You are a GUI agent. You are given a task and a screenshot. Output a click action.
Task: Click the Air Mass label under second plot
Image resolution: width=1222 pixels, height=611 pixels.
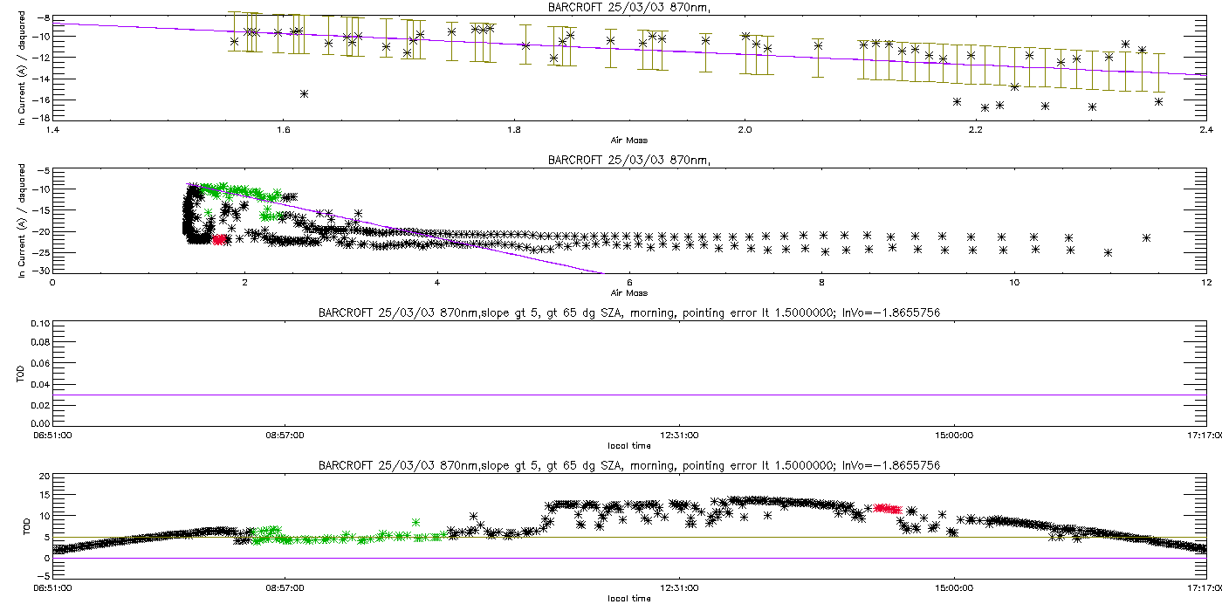pyautogui.click(x=628, y=293)
